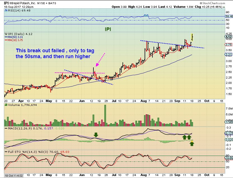Screen dimensions: 233x178
Task: Click the black MACD legend line marker
Action: (6, 129)
